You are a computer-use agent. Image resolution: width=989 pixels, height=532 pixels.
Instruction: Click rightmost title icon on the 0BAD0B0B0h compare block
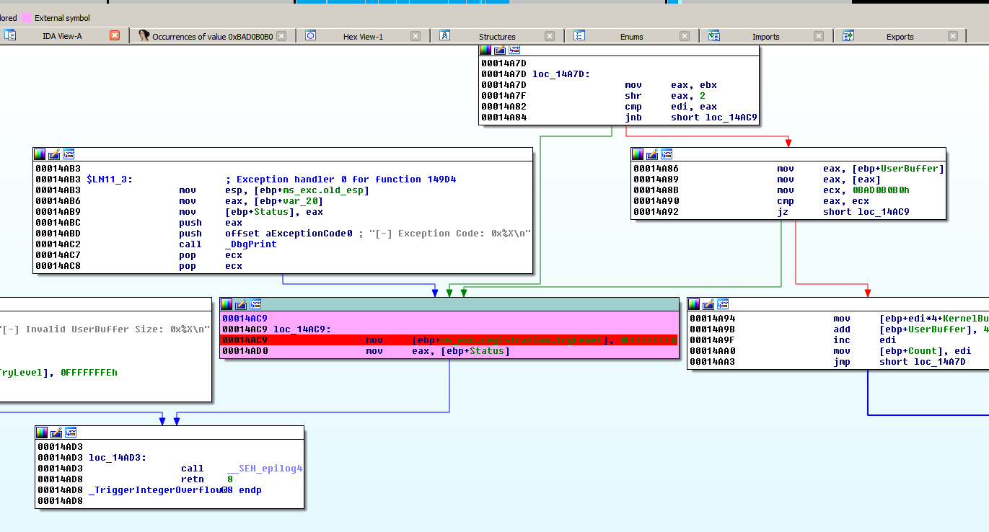[667, 154]
